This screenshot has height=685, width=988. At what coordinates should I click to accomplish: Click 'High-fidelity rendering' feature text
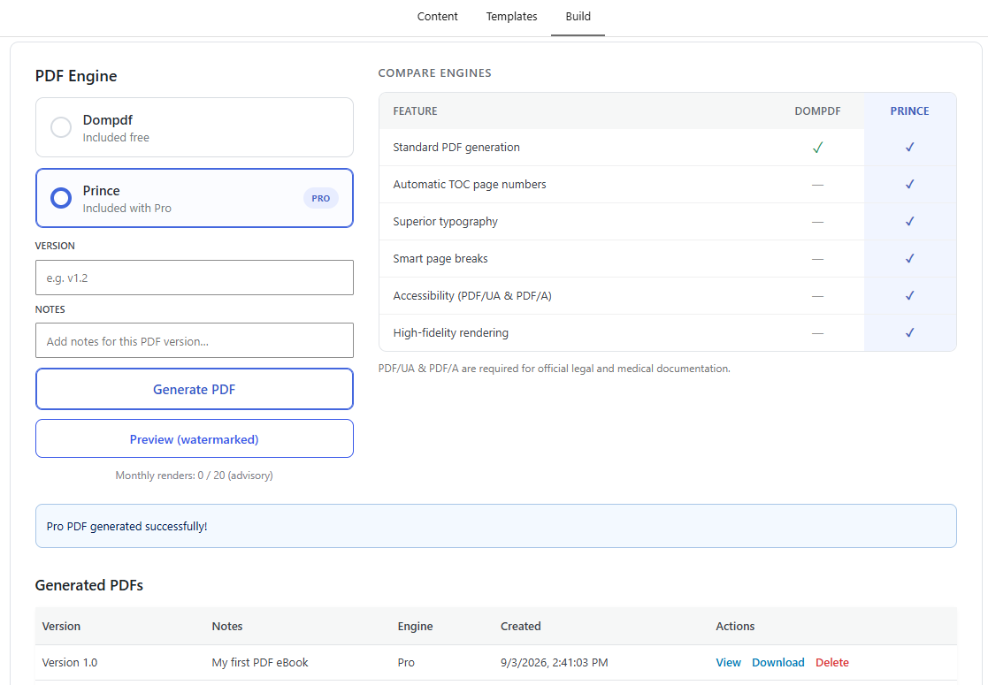(450, 333)
